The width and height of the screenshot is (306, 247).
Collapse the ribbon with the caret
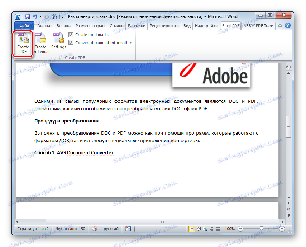click(280, 26)
